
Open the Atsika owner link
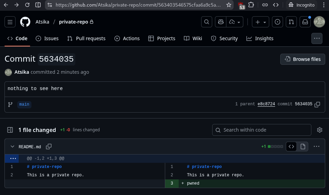click(x=43, y=22)
